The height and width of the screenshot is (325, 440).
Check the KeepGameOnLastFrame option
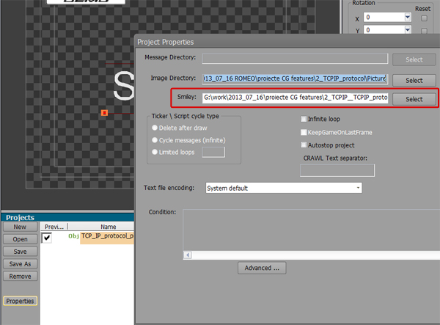coord(304,132)
